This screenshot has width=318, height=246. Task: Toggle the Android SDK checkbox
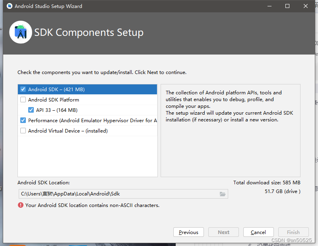23,90
